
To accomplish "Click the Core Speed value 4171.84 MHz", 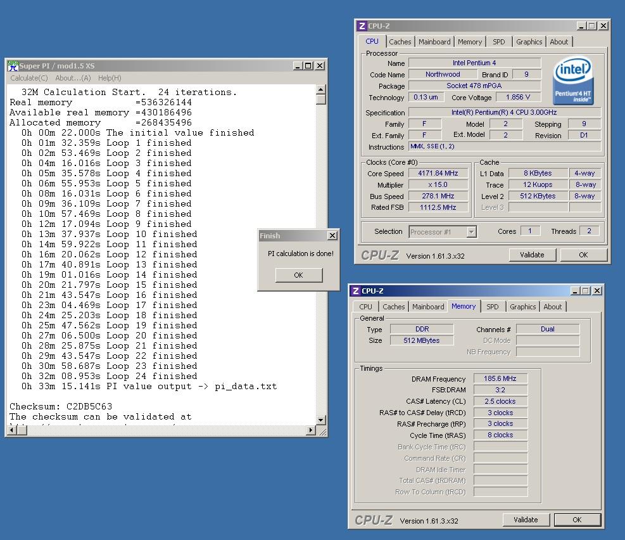I will (x=438, y=173).
